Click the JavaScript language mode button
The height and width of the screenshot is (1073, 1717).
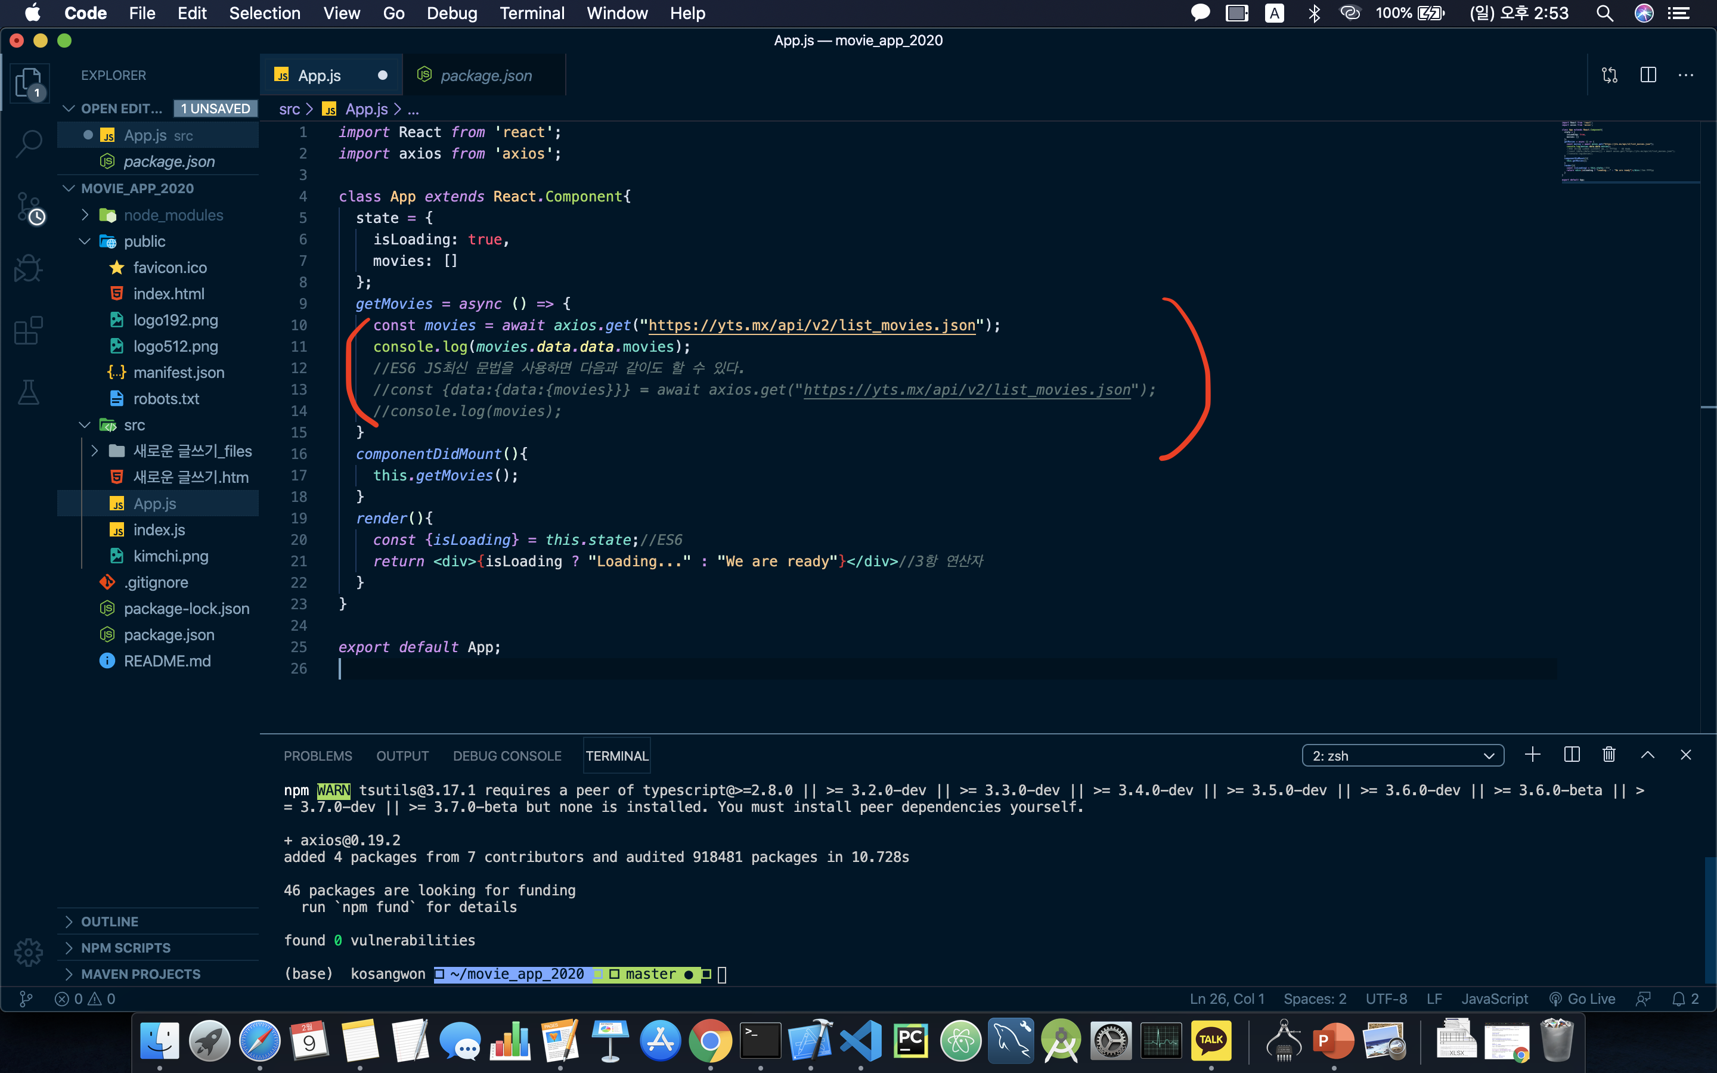coord(1494,998)
